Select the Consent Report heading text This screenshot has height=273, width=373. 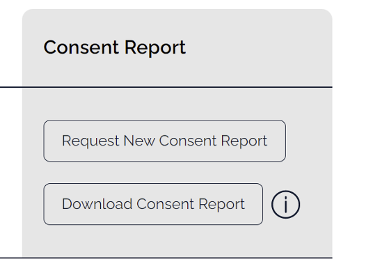click(x=114, y=47)
